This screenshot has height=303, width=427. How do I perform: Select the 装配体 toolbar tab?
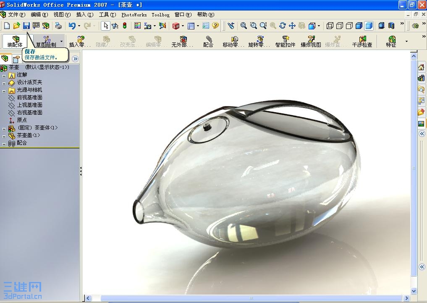click(x=15, y=42)
